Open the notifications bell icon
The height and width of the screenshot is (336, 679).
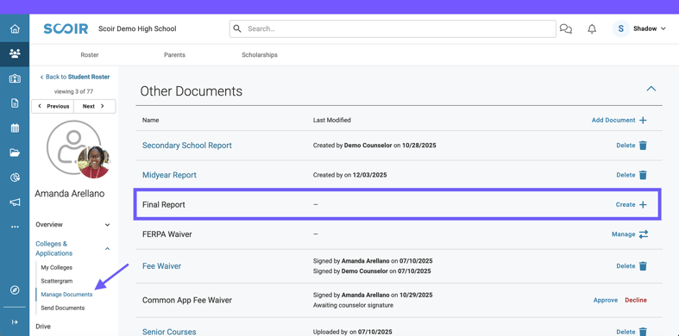tap(592, 29)
